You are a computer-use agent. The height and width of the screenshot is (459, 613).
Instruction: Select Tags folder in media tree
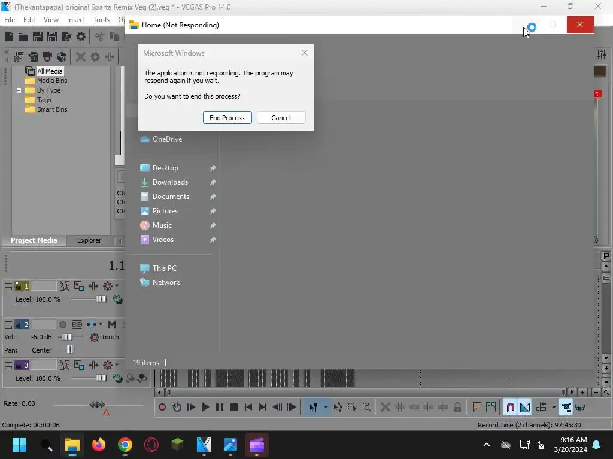44,100
